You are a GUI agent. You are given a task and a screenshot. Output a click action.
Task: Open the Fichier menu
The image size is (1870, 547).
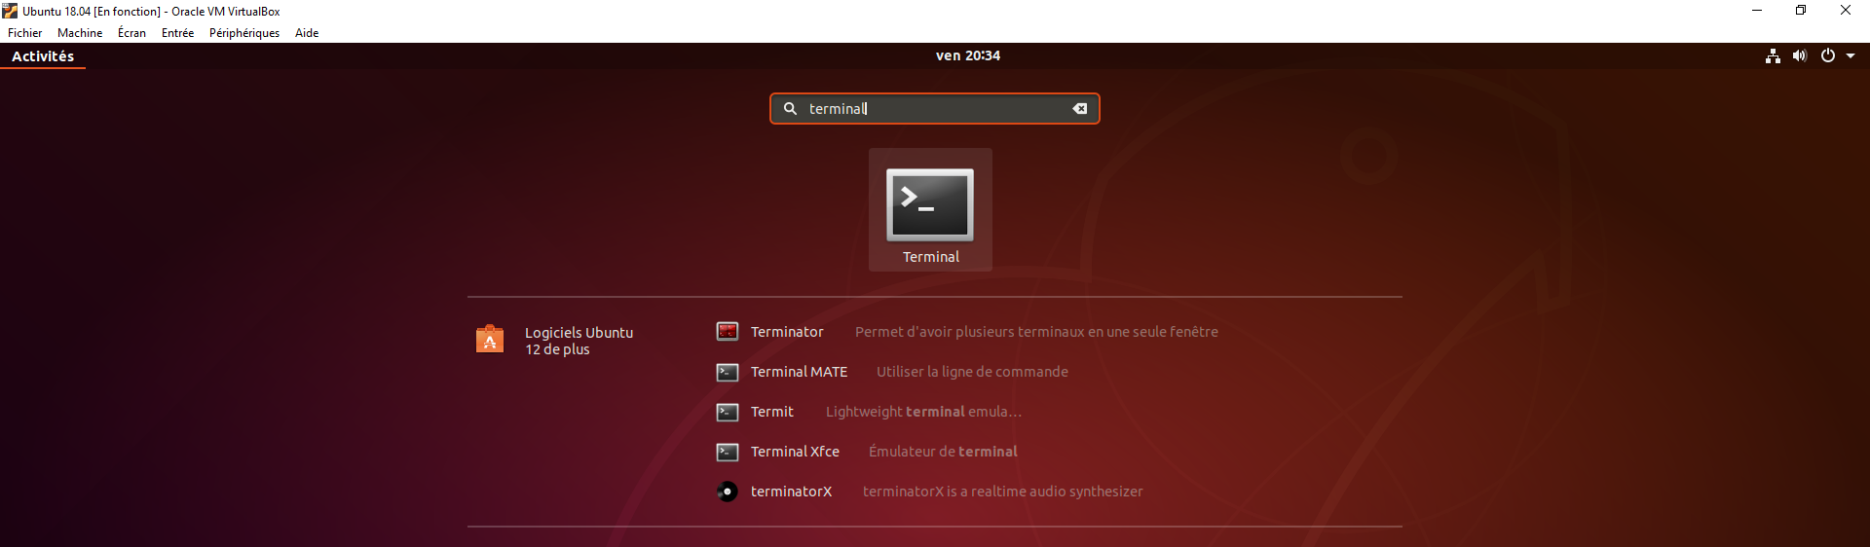click(25, 33)
